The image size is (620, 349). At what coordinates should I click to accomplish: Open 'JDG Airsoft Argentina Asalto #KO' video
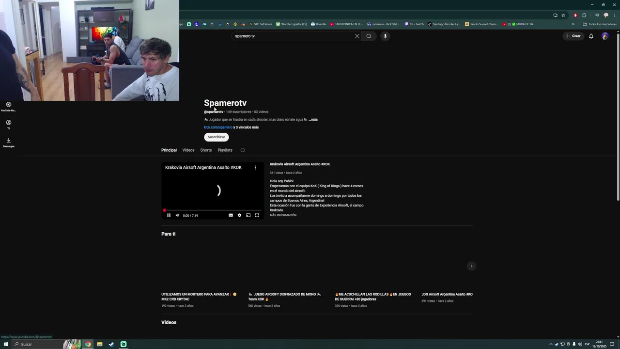447,294
